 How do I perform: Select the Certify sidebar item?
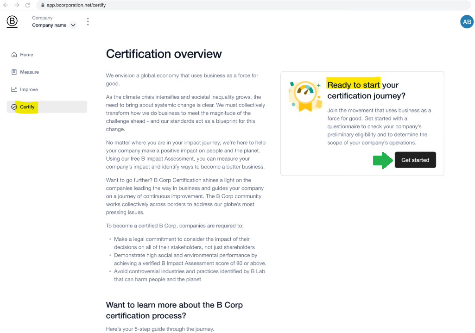[47, 107]
